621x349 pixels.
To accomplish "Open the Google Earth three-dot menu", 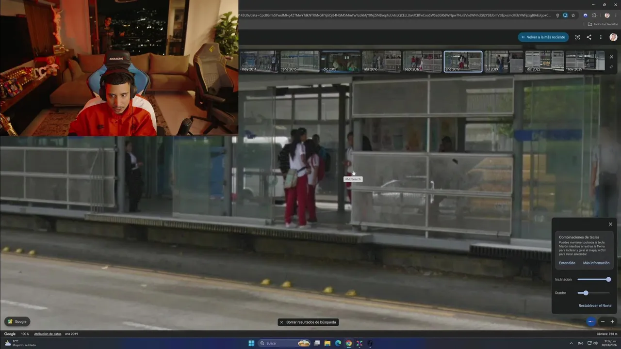I will click(x=601, y=37).
